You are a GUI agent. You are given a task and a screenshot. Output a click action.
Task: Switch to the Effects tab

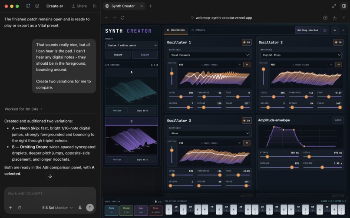pos(198,30)
